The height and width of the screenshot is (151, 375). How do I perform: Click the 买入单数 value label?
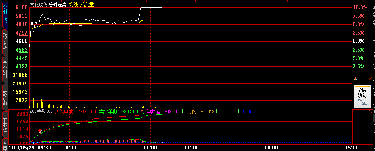coord(75,112)
